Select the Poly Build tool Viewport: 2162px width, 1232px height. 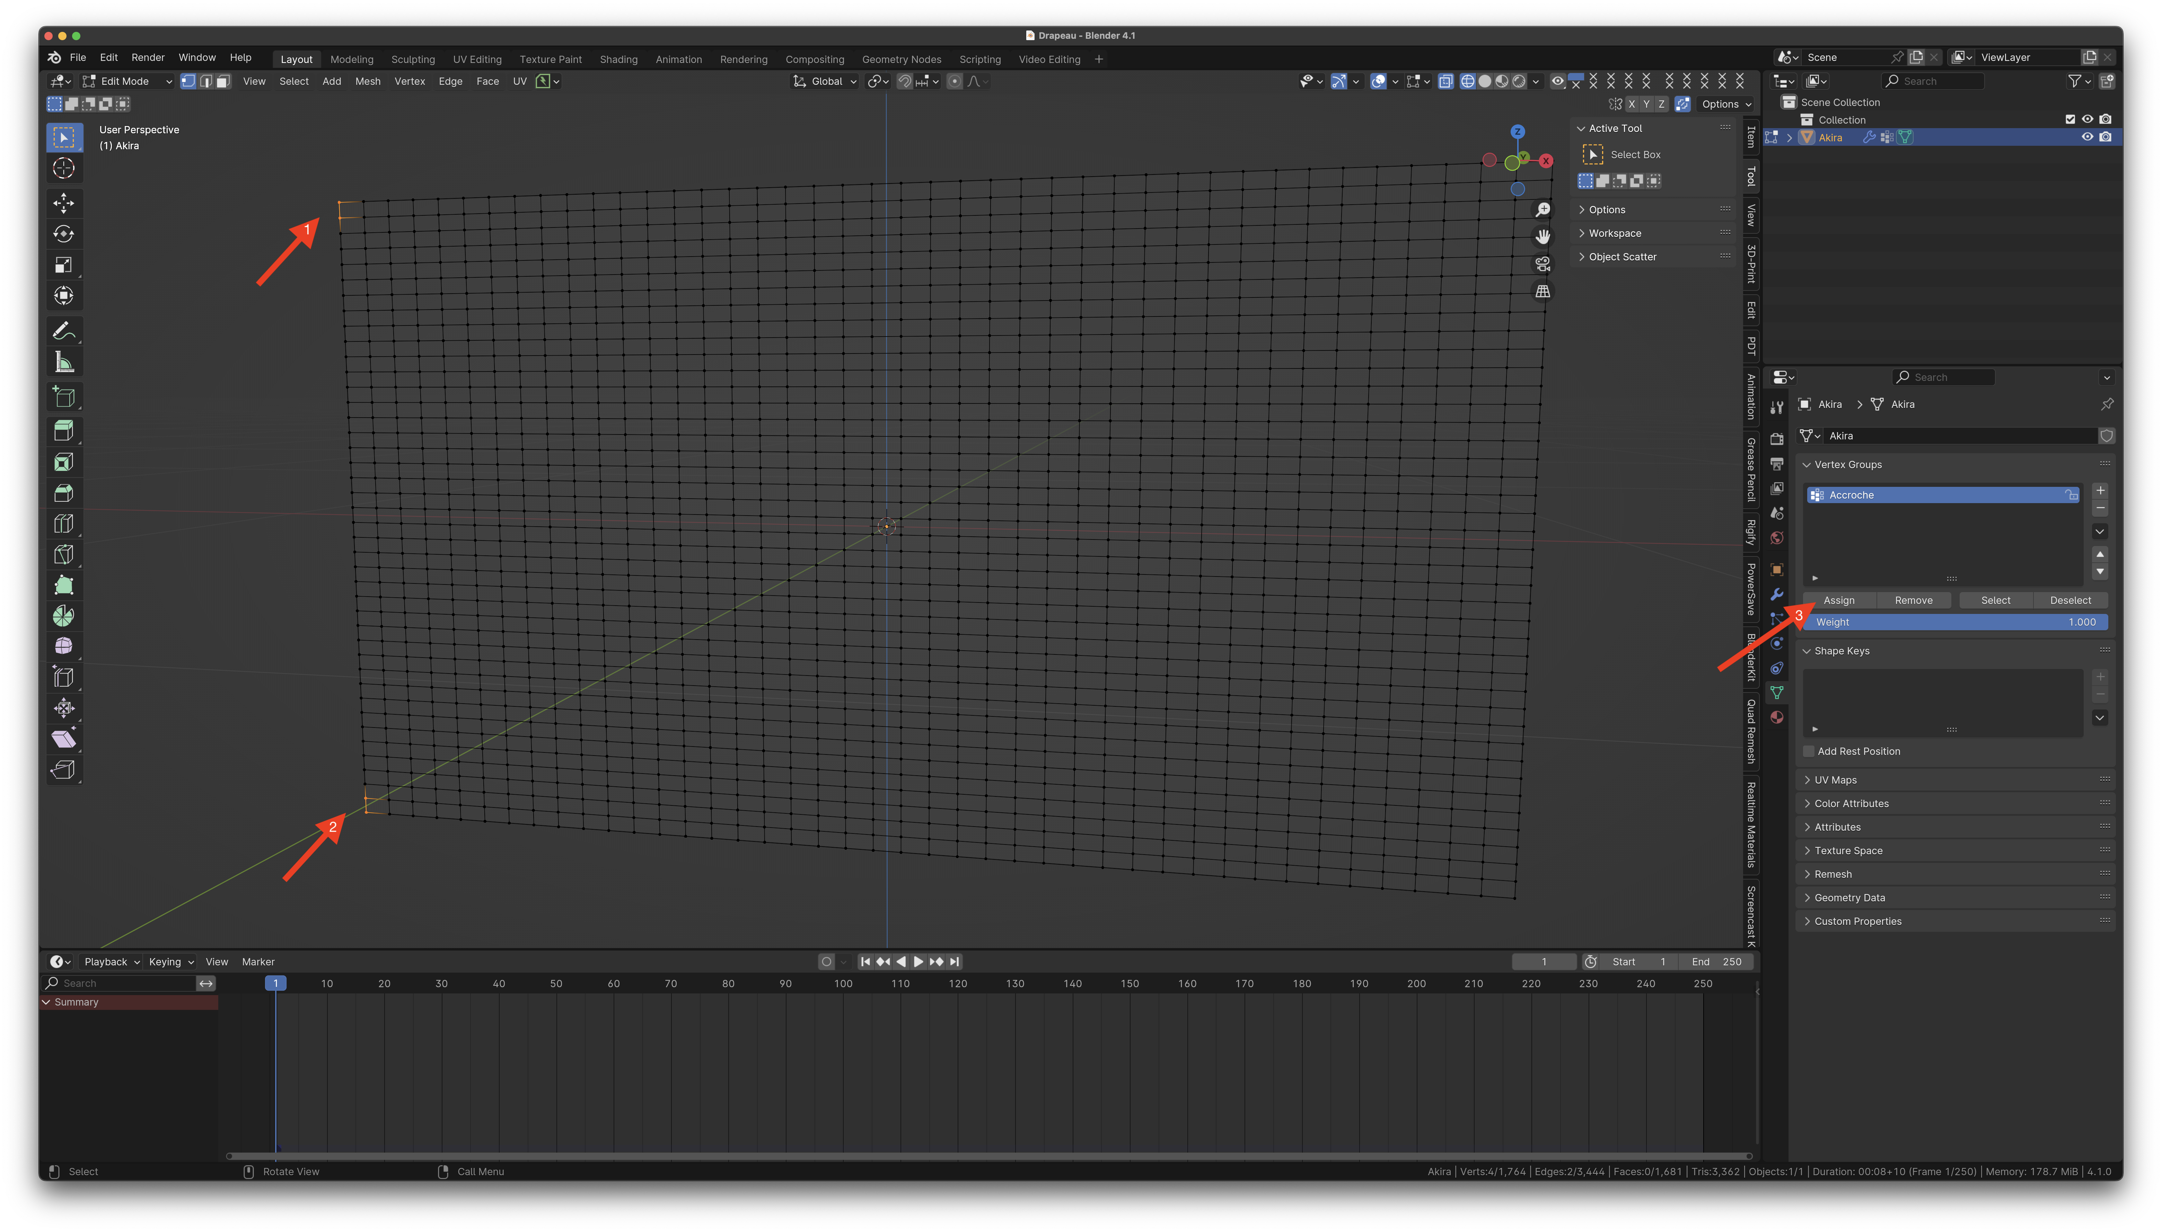pos(63,585)
